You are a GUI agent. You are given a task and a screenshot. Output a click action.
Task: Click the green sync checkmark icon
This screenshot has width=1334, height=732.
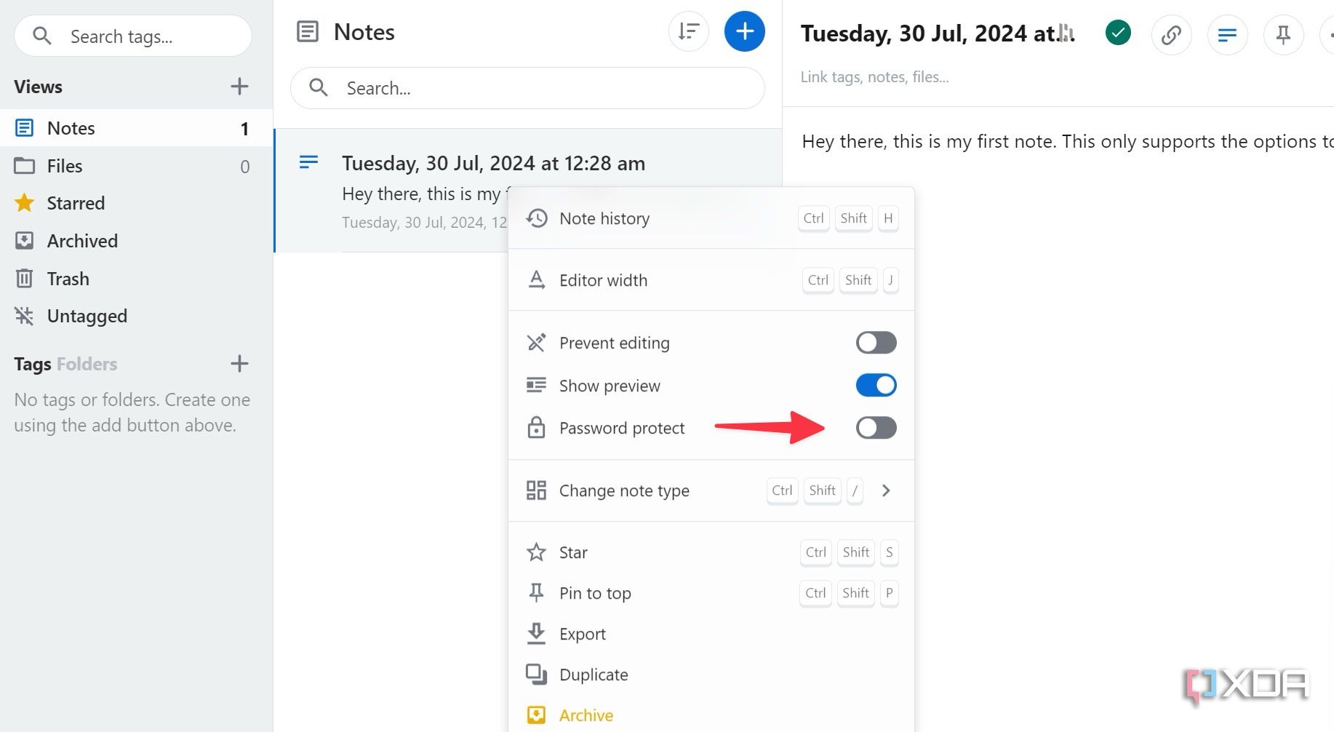(x=1118, y=33)
